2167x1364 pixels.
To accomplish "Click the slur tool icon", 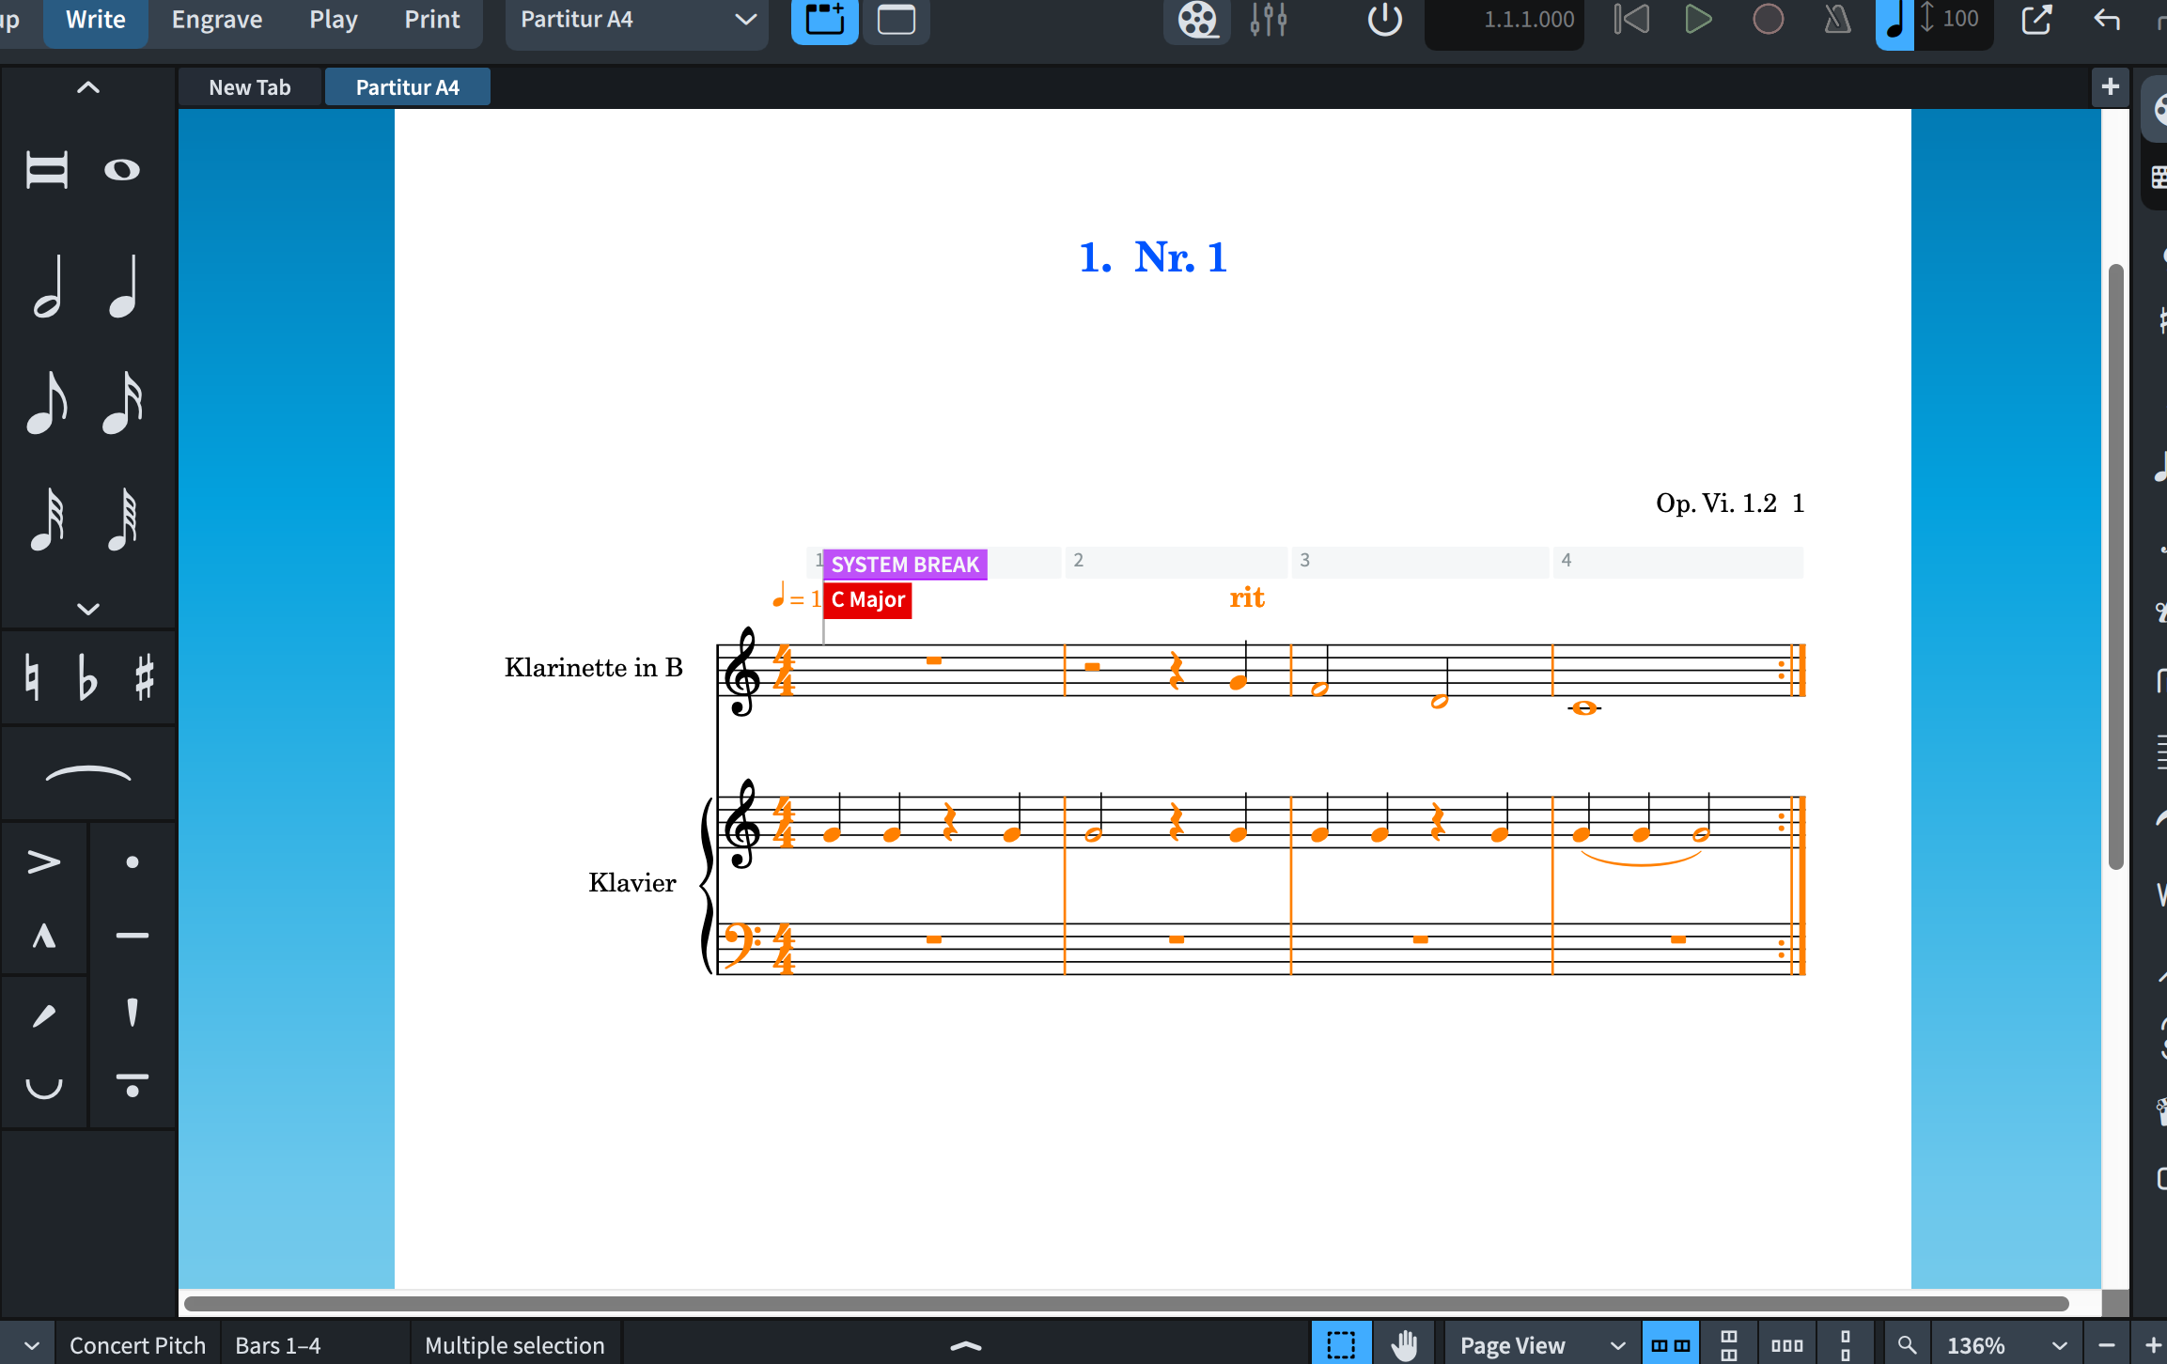I will (88, 773).
